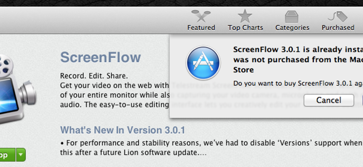363x167 pixels.
Task: Open the Purchased tab label
Action: click(x=338, y=28)
